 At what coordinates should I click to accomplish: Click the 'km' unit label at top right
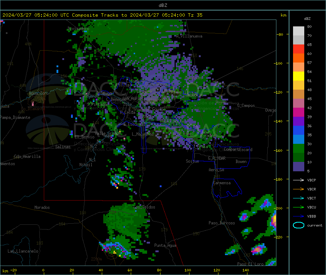point(283,15)
